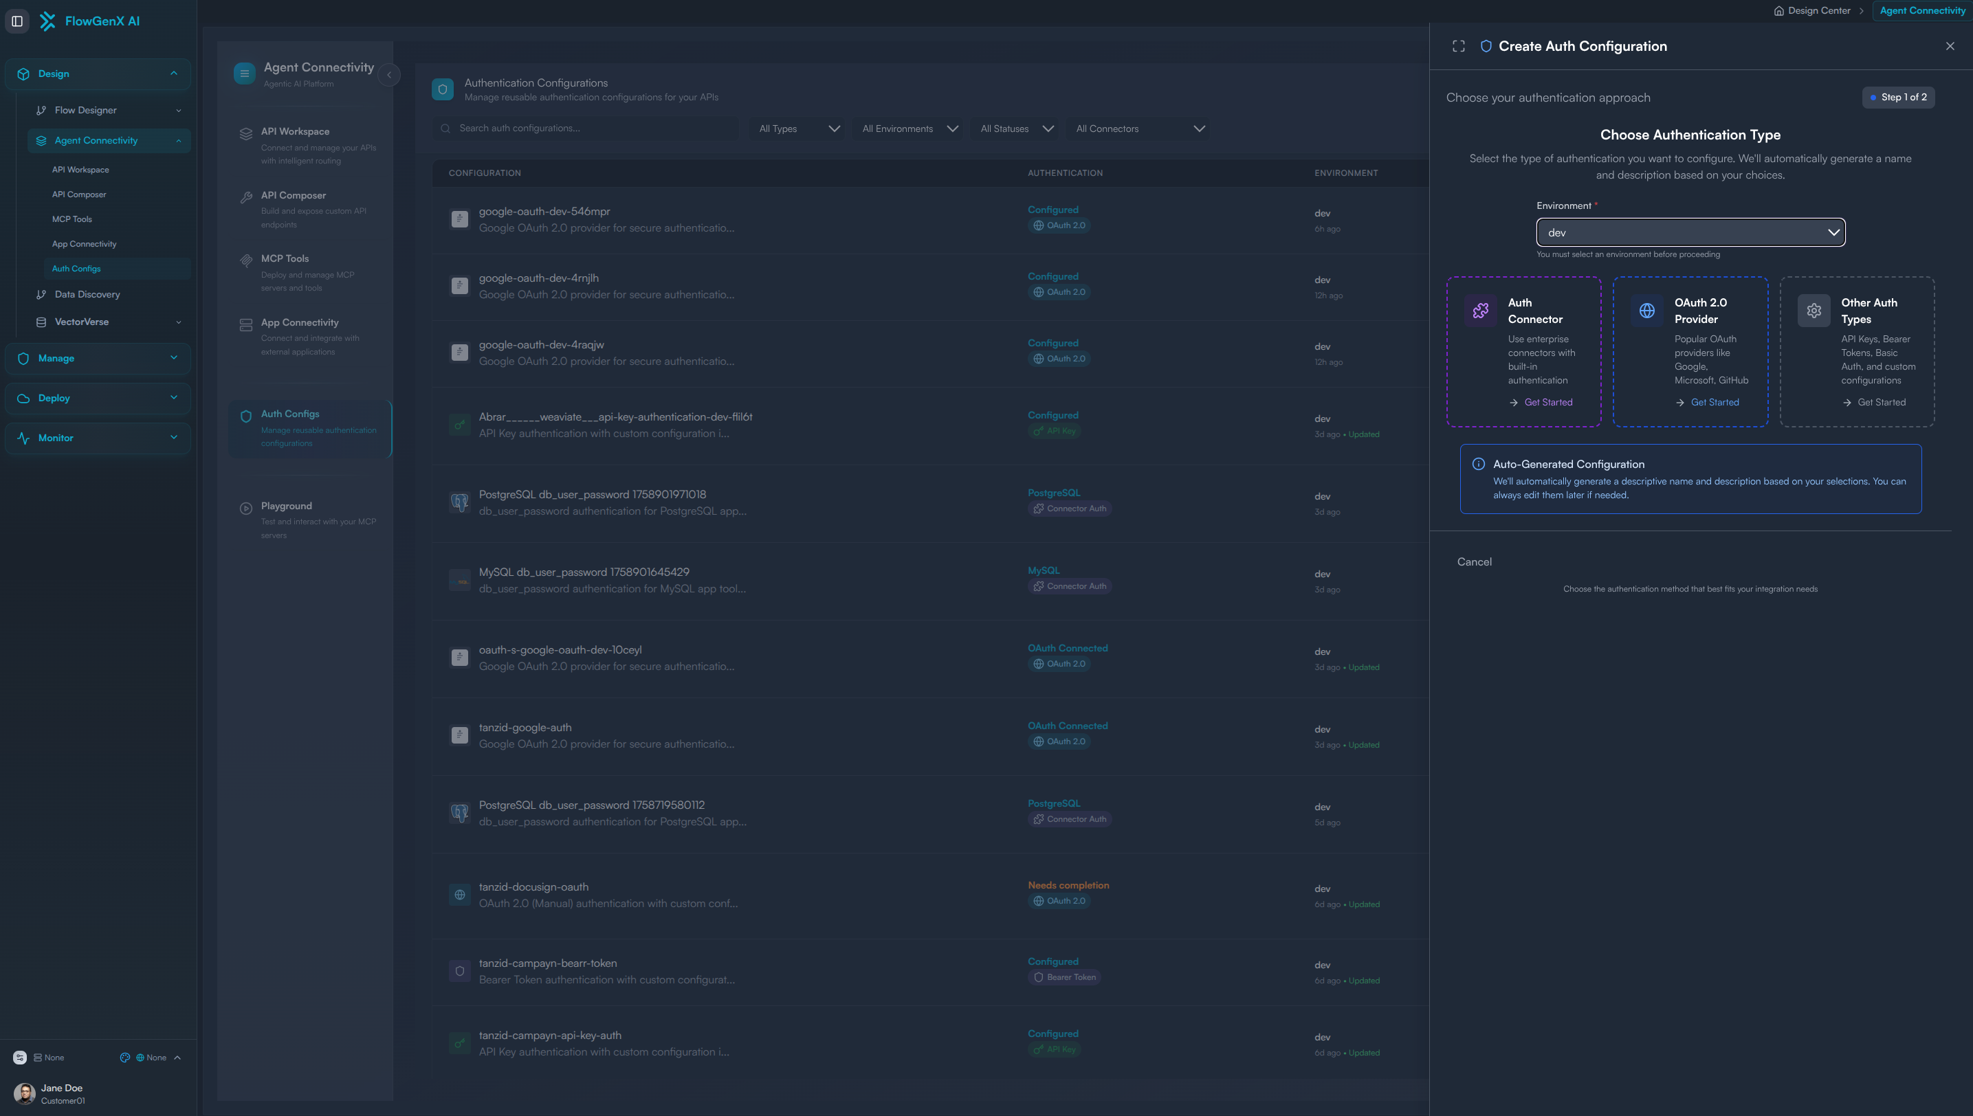This screenshot has height=1116, width=1973.
Task: Go to Design Center breadcrumb
Action: [1818, 11]
